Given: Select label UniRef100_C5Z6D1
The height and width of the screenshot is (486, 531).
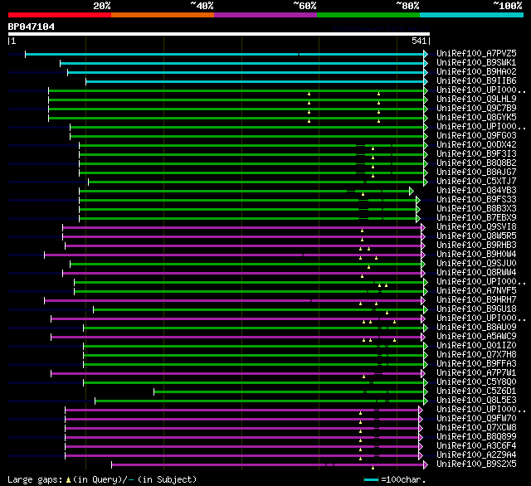Looking at the screenshot, I should pos(476,391).
